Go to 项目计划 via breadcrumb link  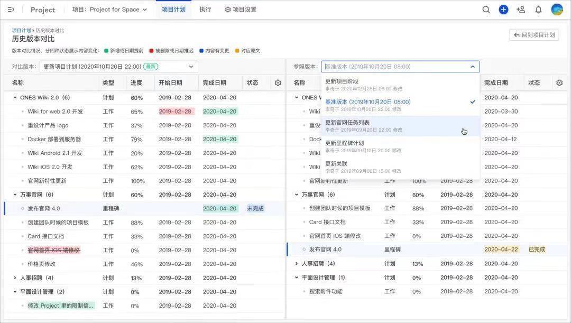21,30
